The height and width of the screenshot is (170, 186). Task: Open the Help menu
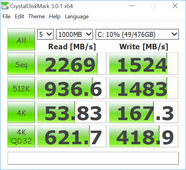click(55, 16)
